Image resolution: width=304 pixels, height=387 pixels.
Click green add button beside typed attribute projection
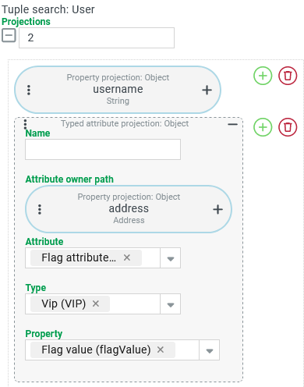263,127
